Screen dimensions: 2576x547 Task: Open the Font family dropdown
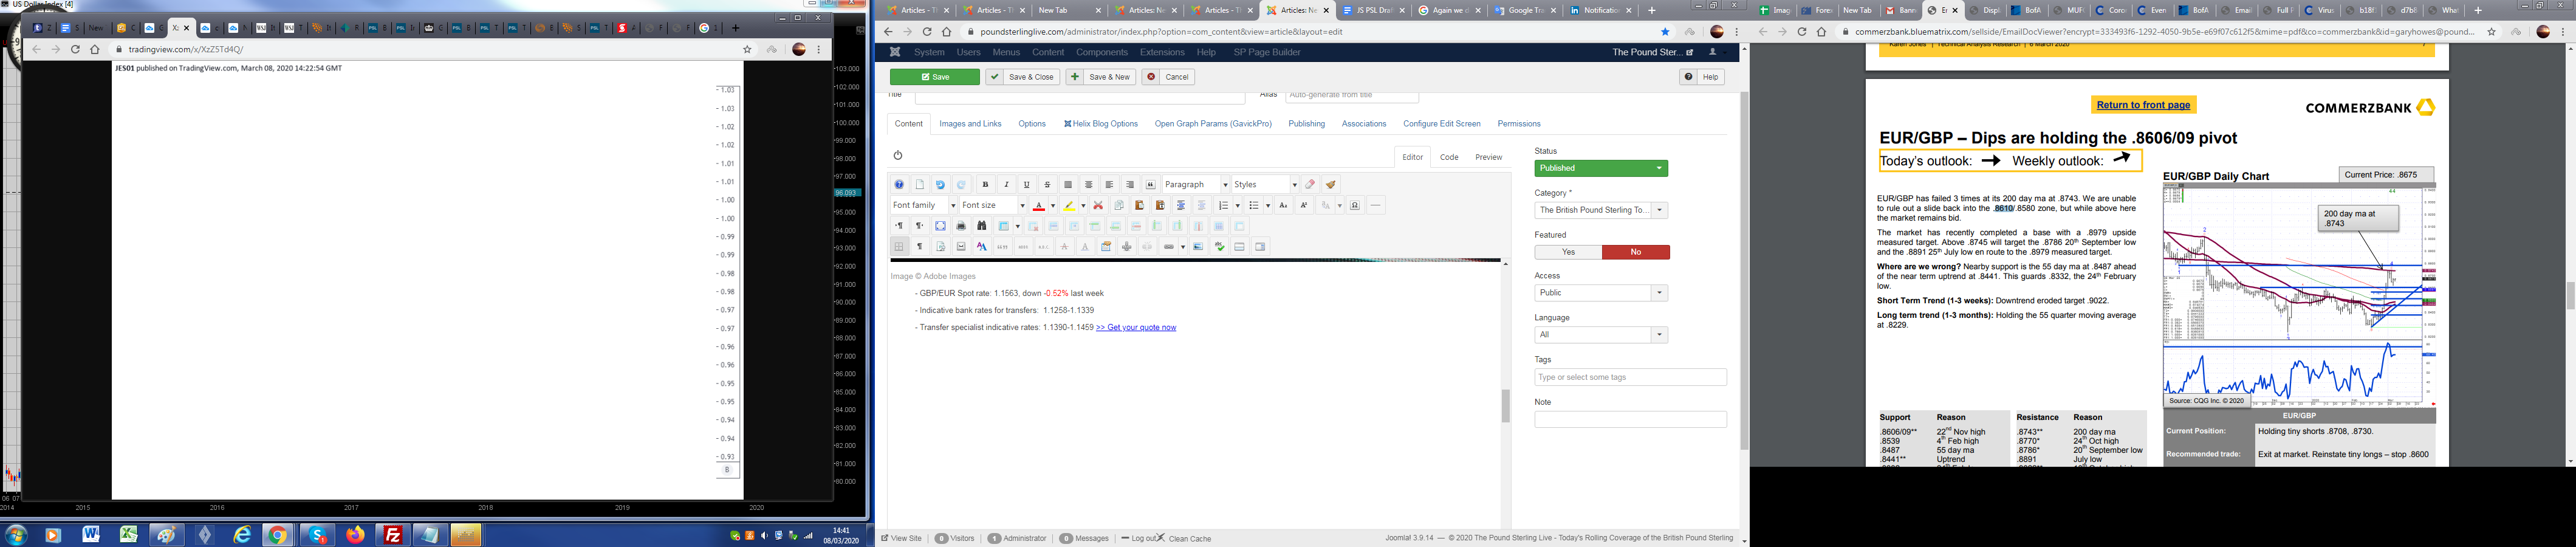pos(923,206)
